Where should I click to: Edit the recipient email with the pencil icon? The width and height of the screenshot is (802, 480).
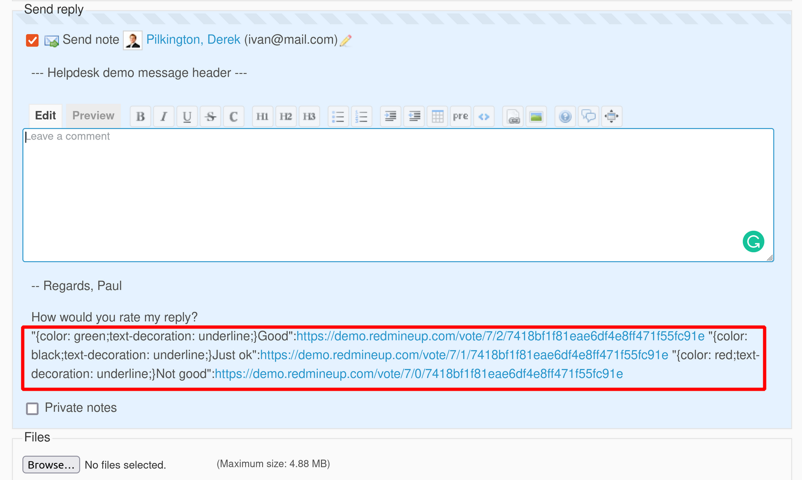point(345,40)
